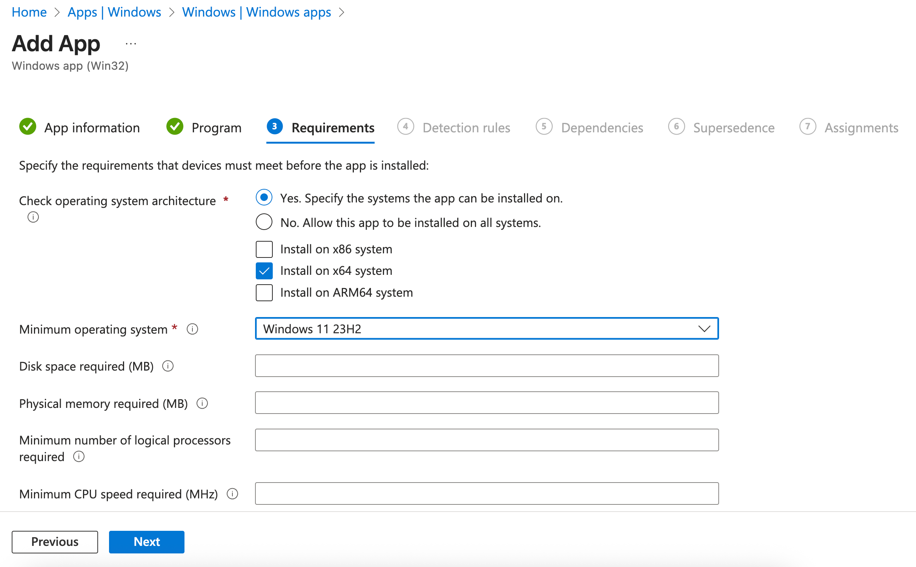Uncheck Install on x64 system
This screenshot has height=567, width=916.
264,271
